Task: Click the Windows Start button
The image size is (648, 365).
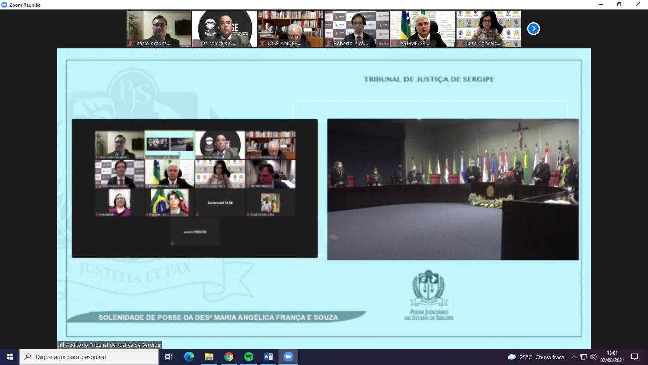Action: click(x=10, y=357)
